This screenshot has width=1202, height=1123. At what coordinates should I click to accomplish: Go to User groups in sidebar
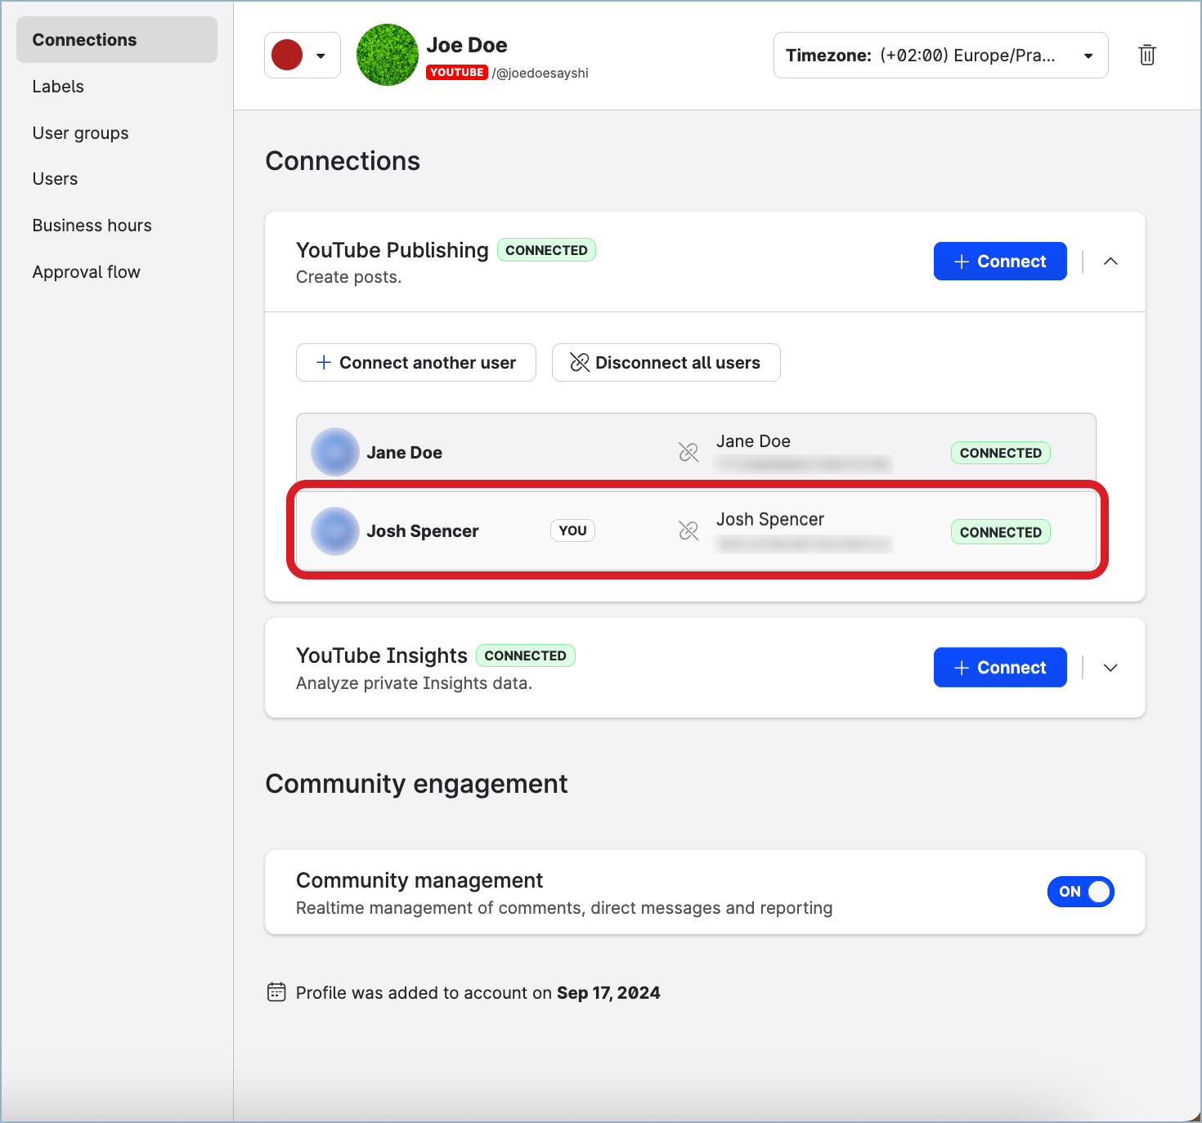click(x=80, y=133)
